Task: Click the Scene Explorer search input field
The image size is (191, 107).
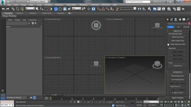Action: pyautogui.click(x=17, y=23)
